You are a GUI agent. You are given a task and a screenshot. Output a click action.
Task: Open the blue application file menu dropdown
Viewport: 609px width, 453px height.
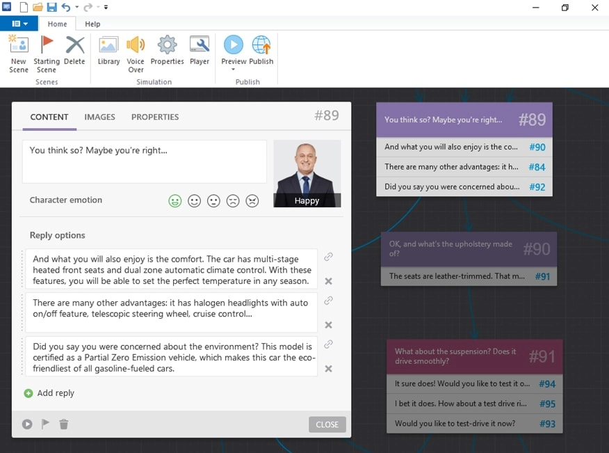(19, 24)
